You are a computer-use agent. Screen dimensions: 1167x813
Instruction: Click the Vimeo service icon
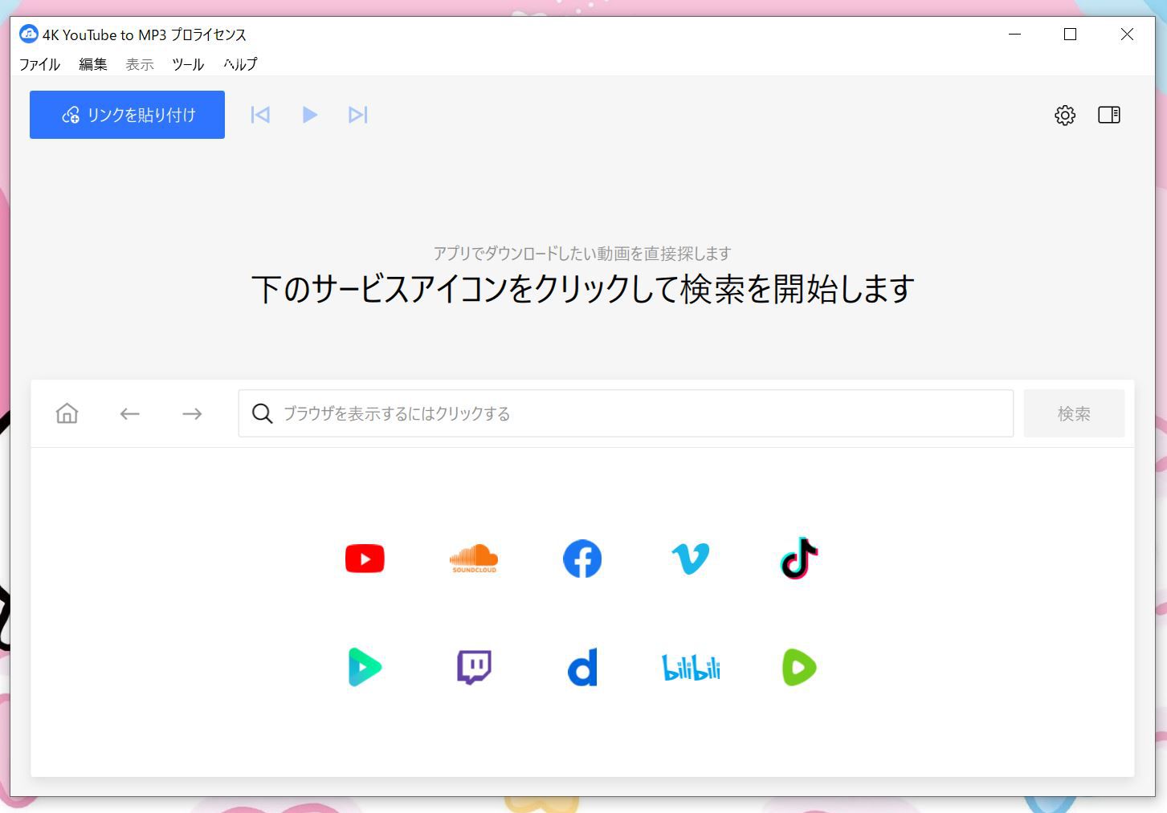click(x=690, y=559)
